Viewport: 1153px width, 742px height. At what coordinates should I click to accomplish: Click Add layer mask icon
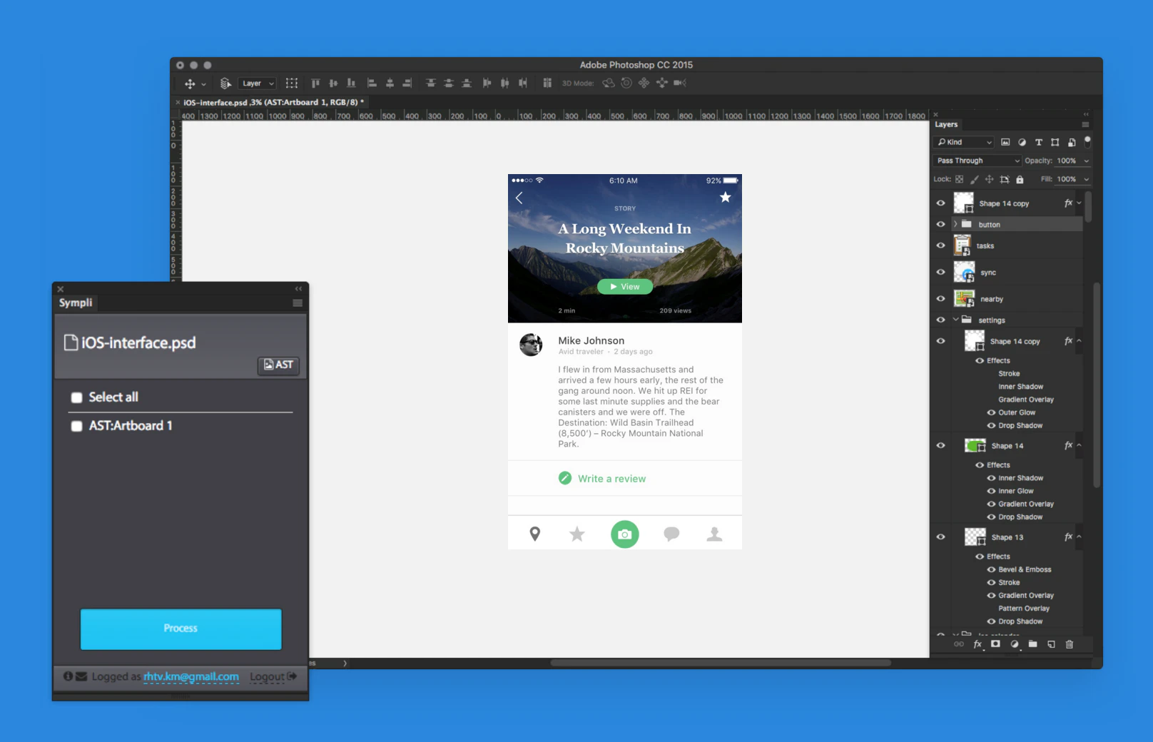coord(995,644)
